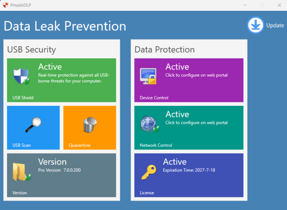
Task: Click the Update label text
Action: point(275,25)
